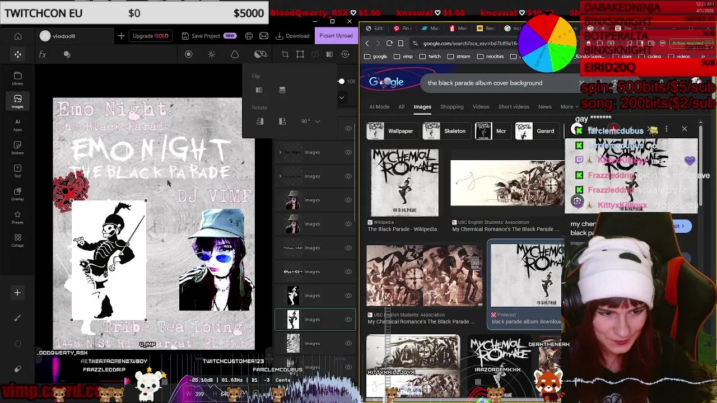Go to Picsart home icon
The height and width of the screenshot is (403, 717).
tap(18, 36)
